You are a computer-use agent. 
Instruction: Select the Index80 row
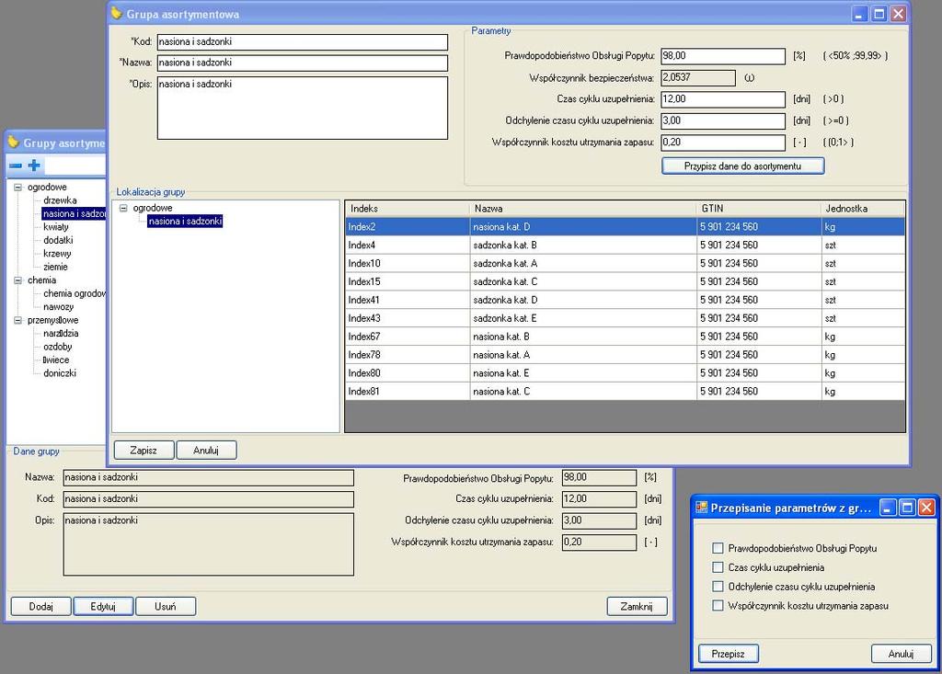tap(625, 373)
